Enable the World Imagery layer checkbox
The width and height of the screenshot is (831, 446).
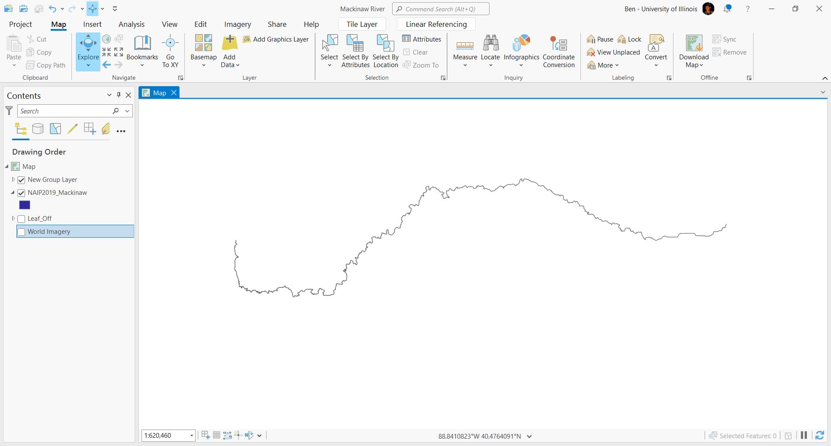(21, 232)
